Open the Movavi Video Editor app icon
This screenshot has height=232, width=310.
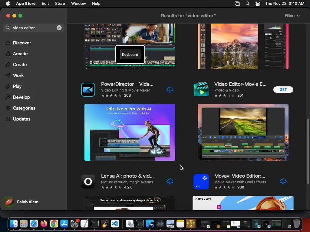pyautogui.click(x=201, y=181)
